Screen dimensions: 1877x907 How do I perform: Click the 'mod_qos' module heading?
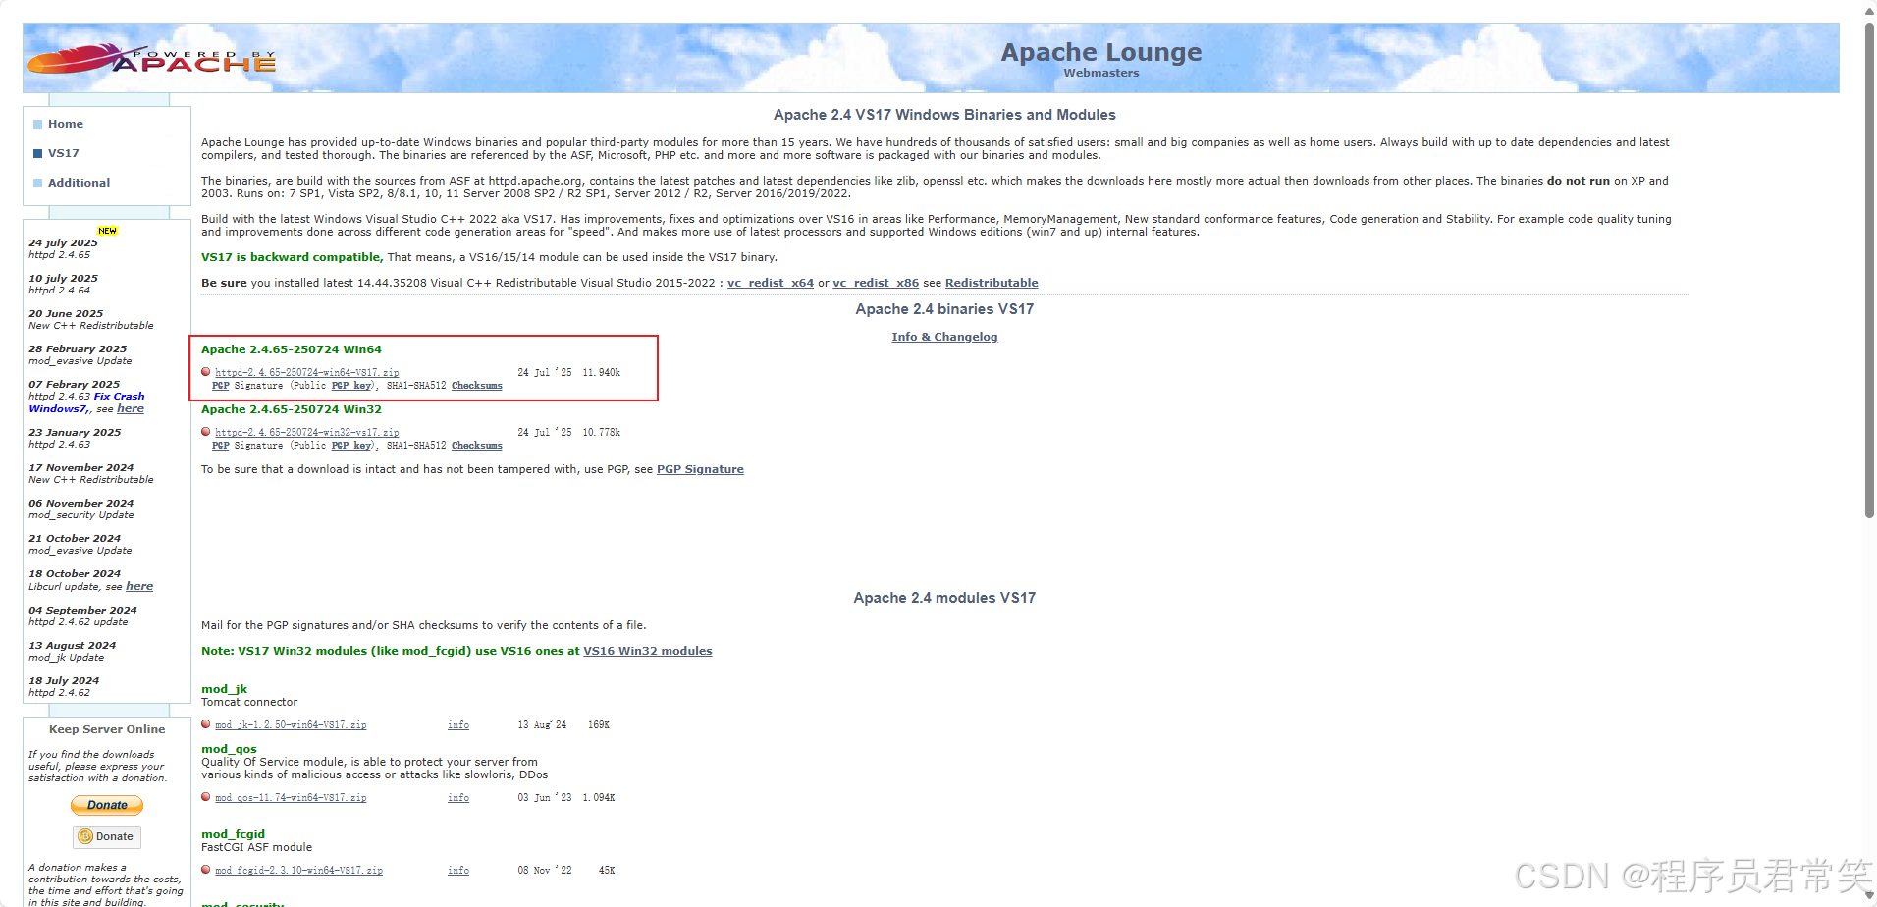(229, 749)
